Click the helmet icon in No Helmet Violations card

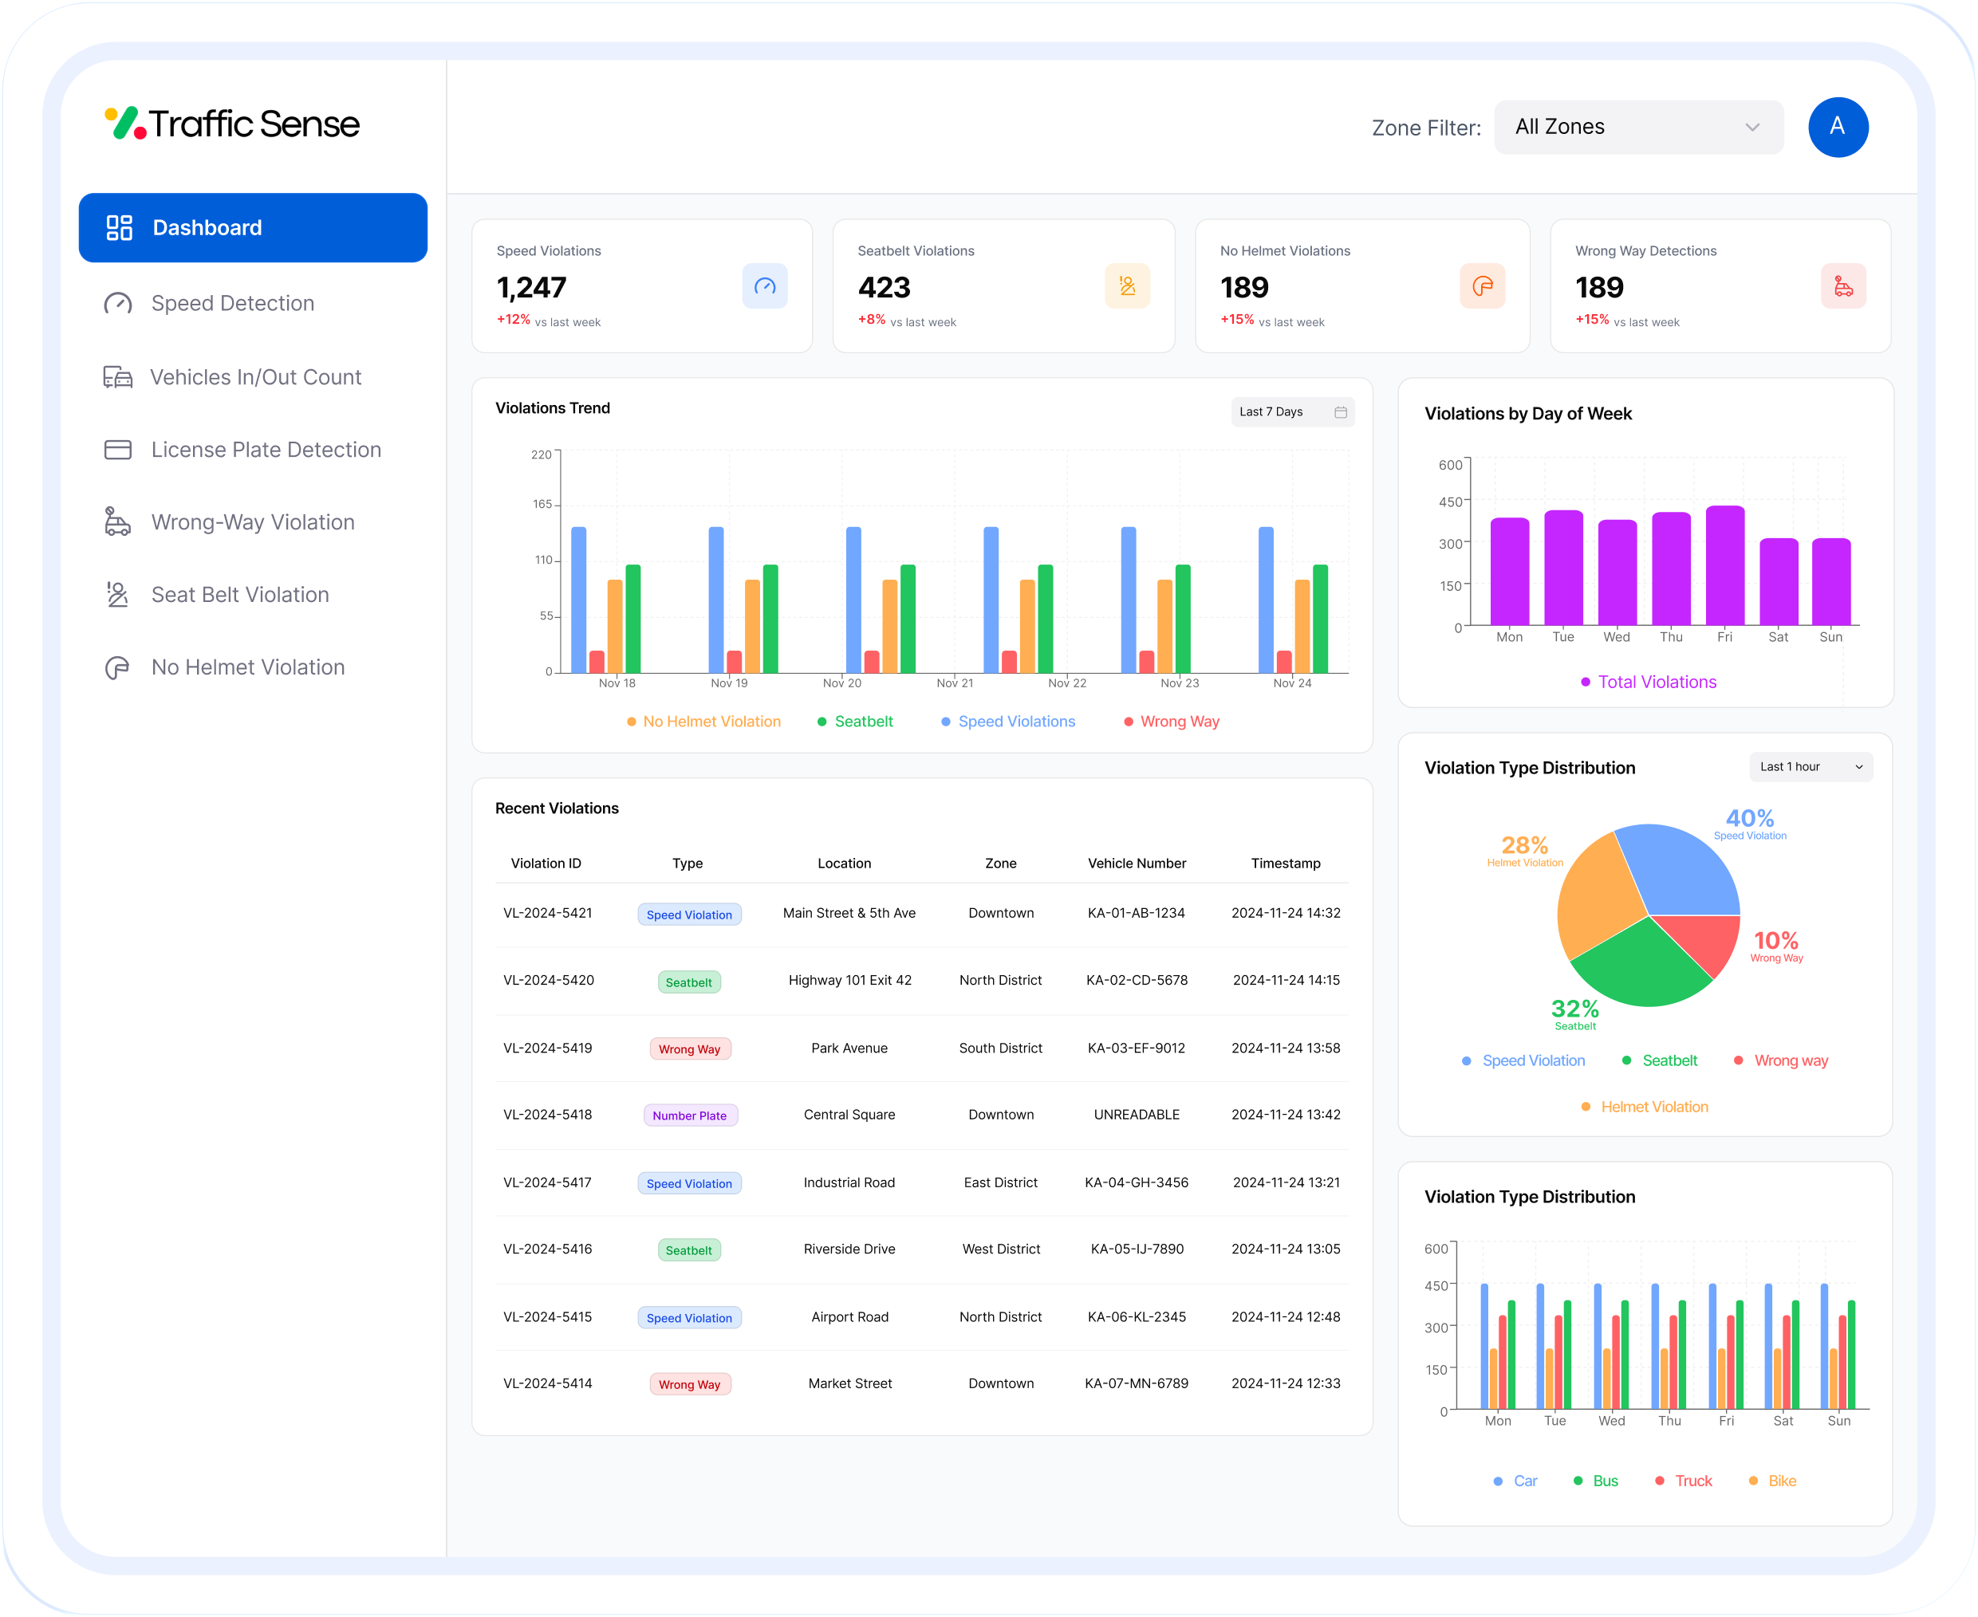pyautogui.click(x=1481, y=286)
